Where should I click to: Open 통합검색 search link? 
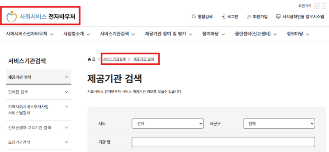202,16
